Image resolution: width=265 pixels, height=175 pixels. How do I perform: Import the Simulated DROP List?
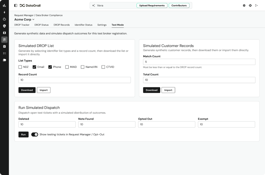(43, 90)
